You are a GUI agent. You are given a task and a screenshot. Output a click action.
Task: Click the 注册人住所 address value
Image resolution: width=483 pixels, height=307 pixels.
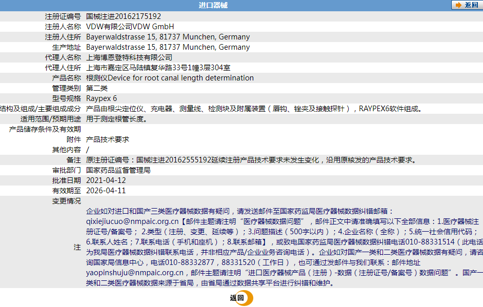click(168, 37)
